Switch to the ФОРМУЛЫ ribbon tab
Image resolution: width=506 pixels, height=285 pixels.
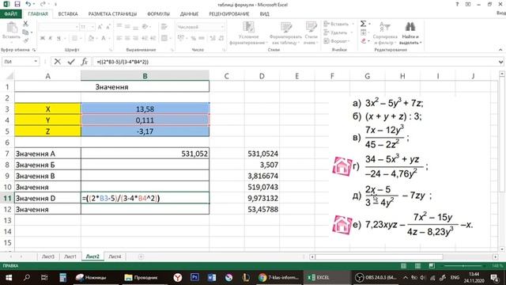click(x=158, y=14)
